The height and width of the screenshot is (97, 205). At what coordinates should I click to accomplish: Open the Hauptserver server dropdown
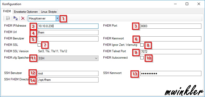[57, 18]
